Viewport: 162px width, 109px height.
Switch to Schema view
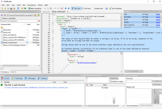tap(98, 8)
